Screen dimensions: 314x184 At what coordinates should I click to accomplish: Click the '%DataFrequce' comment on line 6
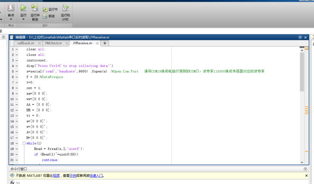[51, 77]
